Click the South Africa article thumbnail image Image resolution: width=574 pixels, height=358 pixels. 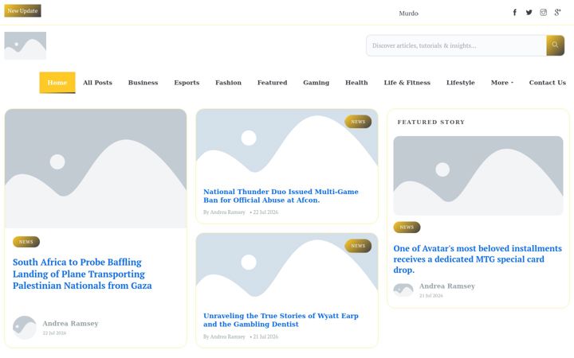[96, 169]
